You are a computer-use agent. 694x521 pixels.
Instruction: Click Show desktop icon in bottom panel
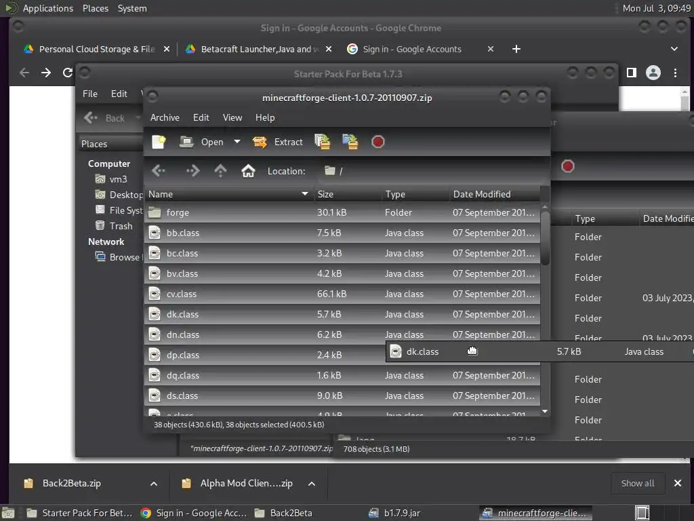tap(8, 513)
